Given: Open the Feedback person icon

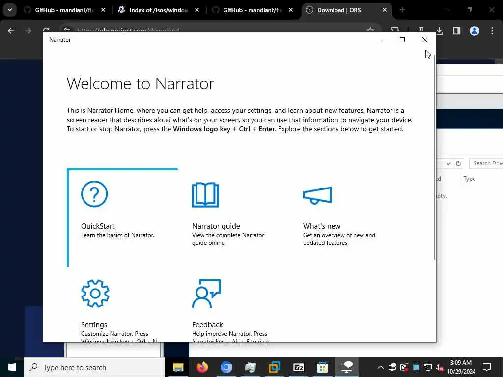Looking at the screenshot, I should coord(206,294).
